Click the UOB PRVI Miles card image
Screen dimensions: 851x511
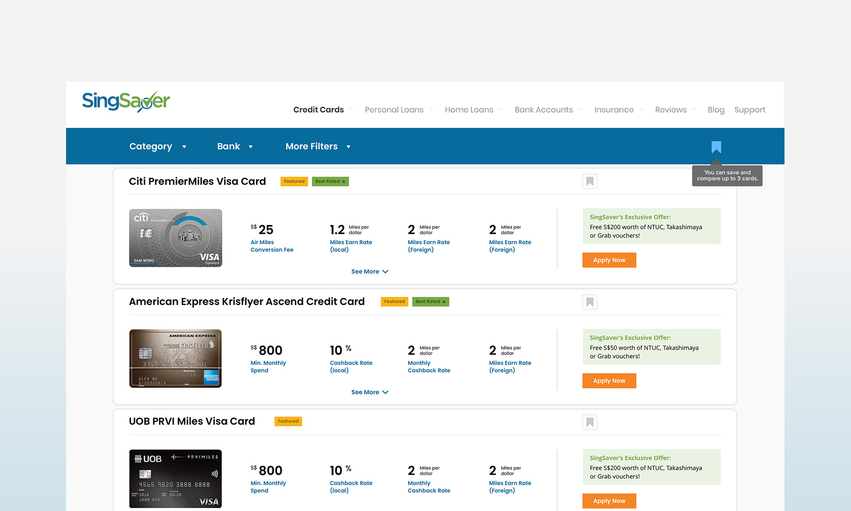click(x=176, y=479)
